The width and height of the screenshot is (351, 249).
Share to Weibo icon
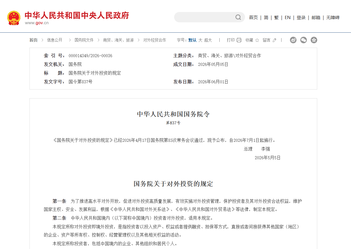293,40
